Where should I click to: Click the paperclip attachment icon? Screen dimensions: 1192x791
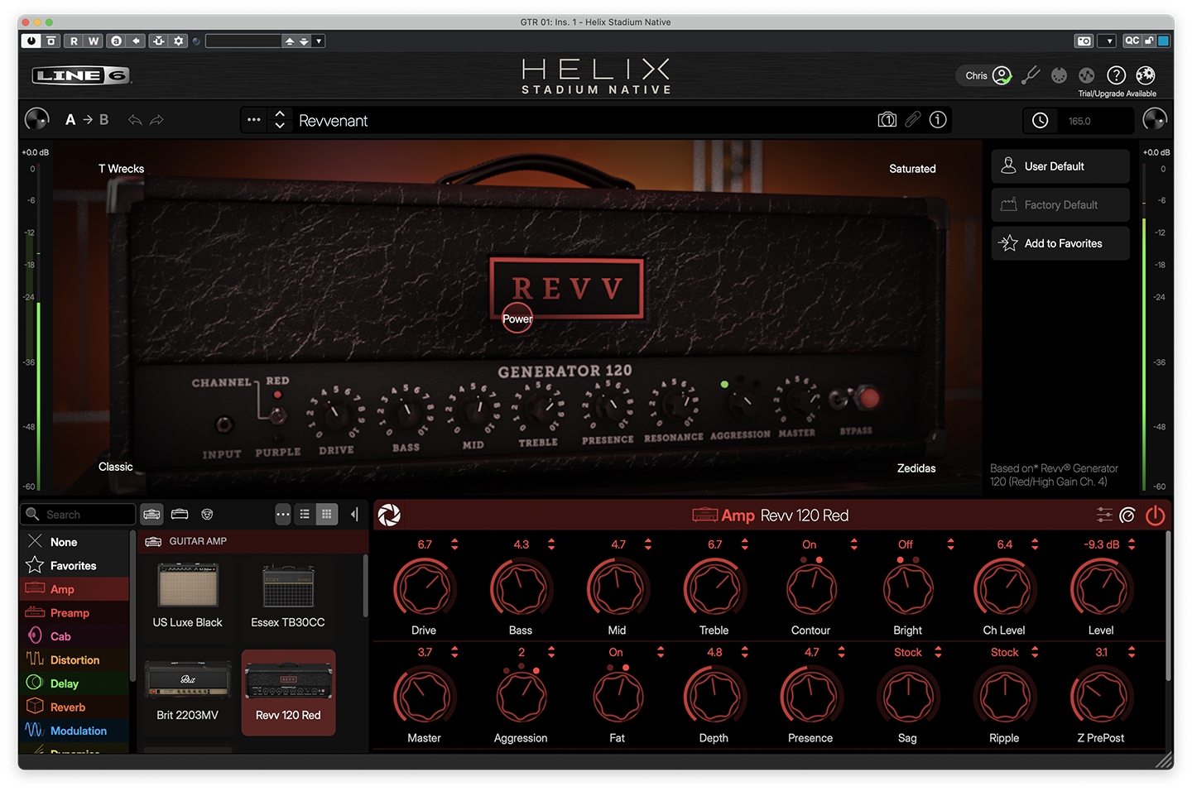coord(912,120)
